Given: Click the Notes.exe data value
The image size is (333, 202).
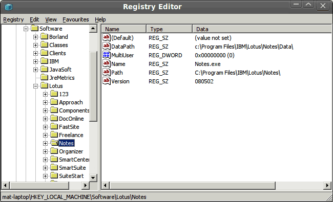Looking at the screenshot, I should [207, 64].
